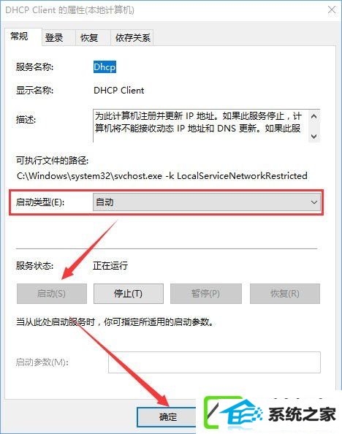Click the 启动类型 combo box showing 自动
This screenshot has width=342, height=434.
coord(207,202)
